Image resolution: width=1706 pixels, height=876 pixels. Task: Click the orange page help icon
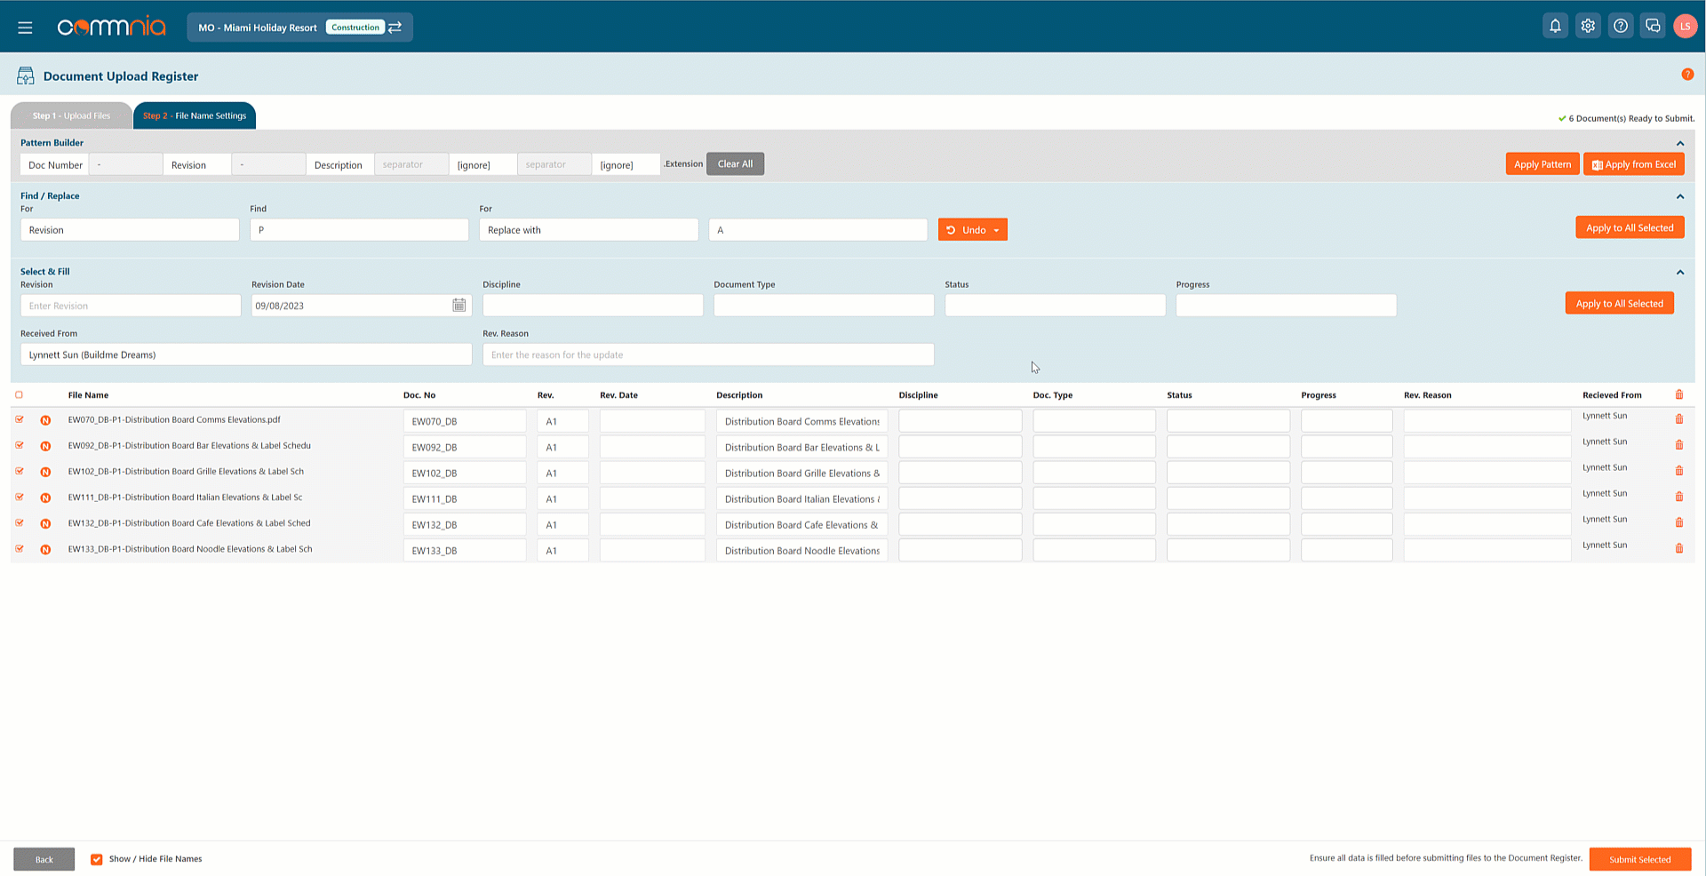point(1687,75)
